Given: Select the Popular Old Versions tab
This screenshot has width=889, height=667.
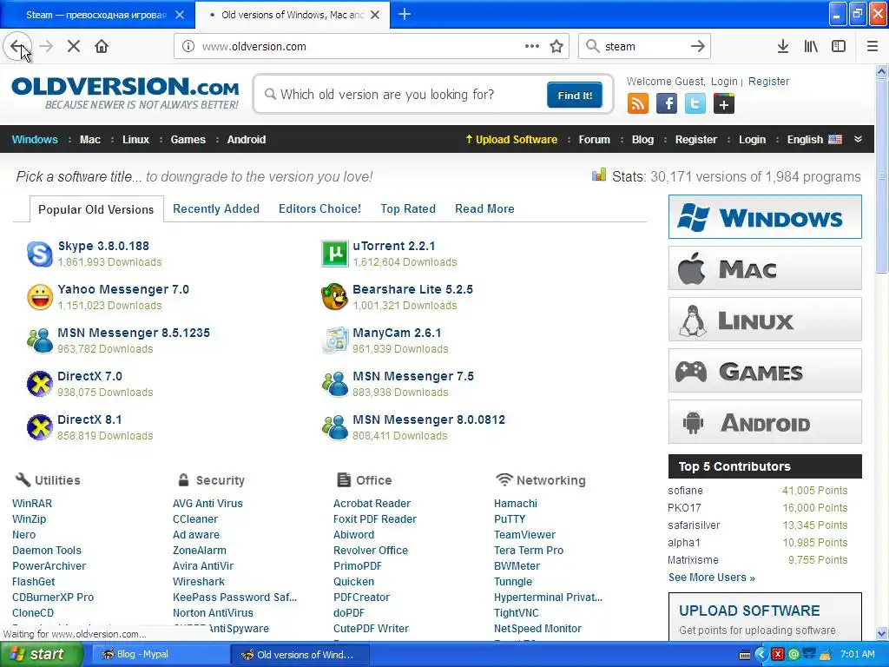Looking at the screenshot, I should [96, 209].
